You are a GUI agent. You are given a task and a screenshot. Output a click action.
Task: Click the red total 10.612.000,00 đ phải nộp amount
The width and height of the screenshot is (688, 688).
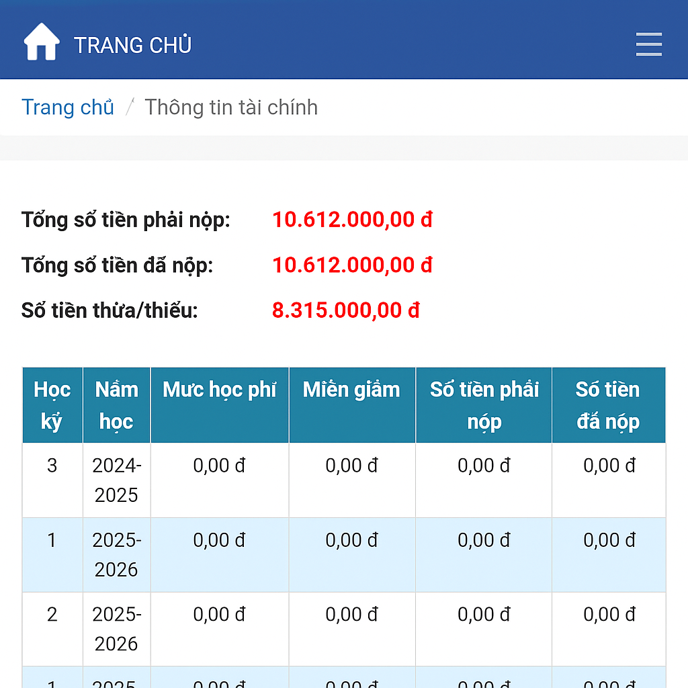[x=352, y=220]
